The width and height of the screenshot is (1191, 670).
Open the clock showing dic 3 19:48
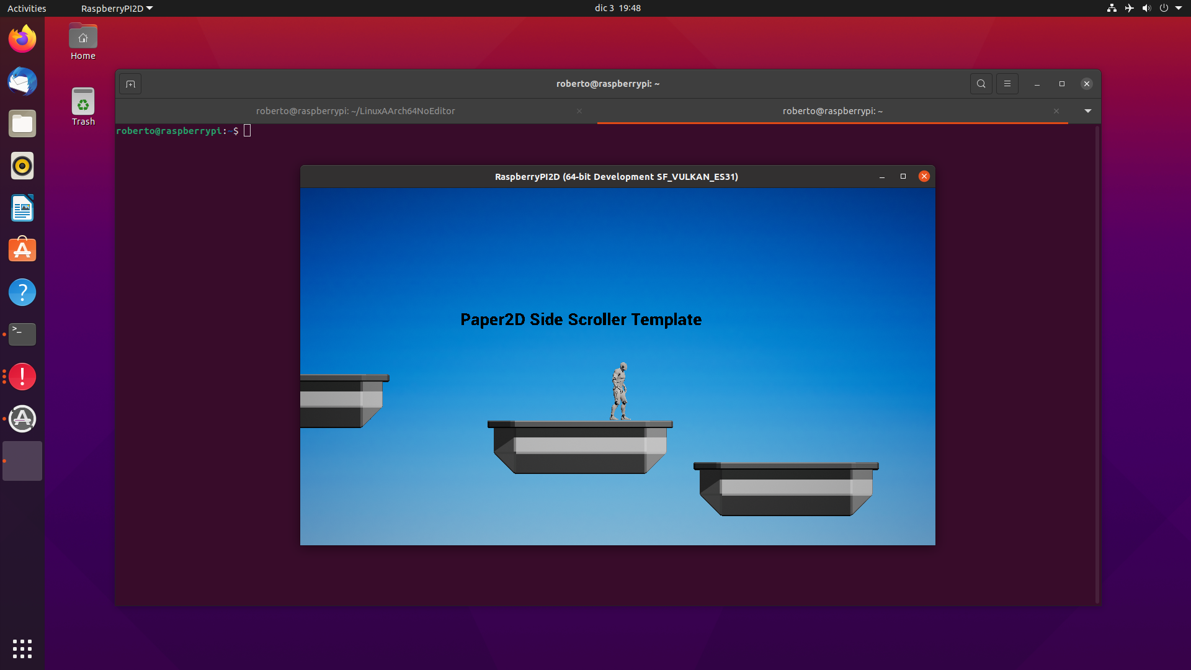click(617, 8)
